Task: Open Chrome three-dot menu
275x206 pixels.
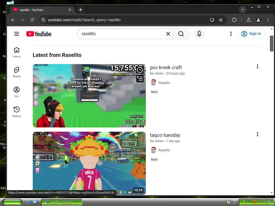Action: click(268, 20)
